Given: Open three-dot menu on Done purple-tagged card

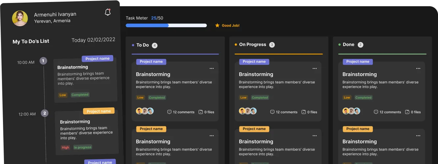Looking at the screenshot, I should point(418,68).
